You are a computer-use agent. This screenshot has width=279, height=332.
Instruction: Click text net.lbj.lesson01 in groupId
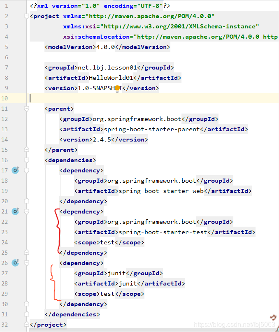tap(107, 67)
